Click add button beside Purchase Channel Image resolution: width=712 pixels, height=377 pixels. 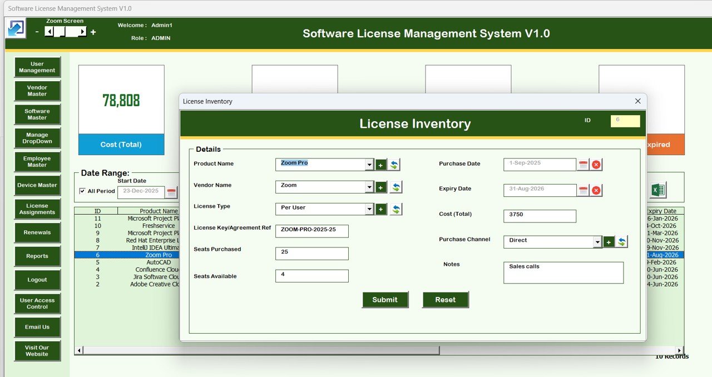(609, 242)
